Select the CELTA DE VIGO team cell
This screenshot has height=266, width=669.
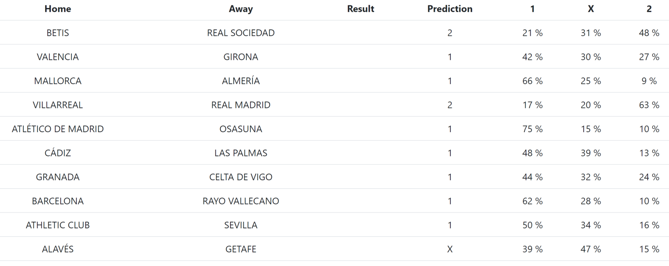click(x=241, y=177)
